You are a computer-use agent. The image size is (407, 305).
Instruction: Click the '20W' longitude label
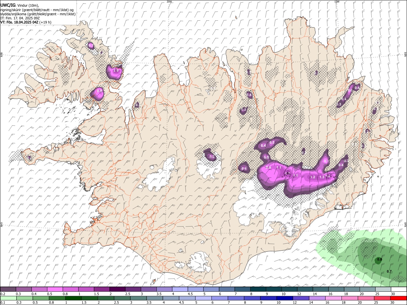(169, 2)
